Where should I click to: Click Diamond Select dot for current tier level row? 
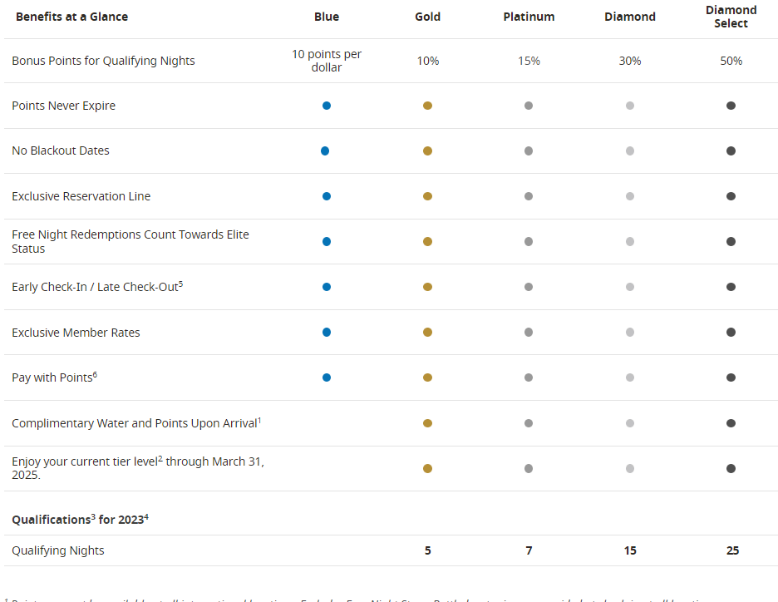click(x=731, y=468)
